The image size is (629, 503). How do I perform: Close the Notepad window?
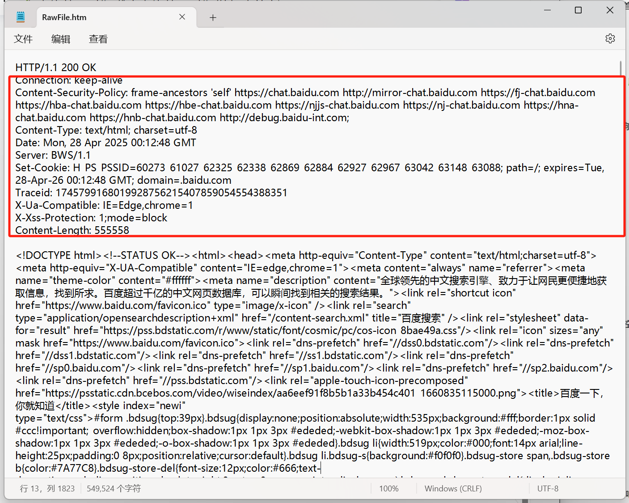click(x=610, y=10)
